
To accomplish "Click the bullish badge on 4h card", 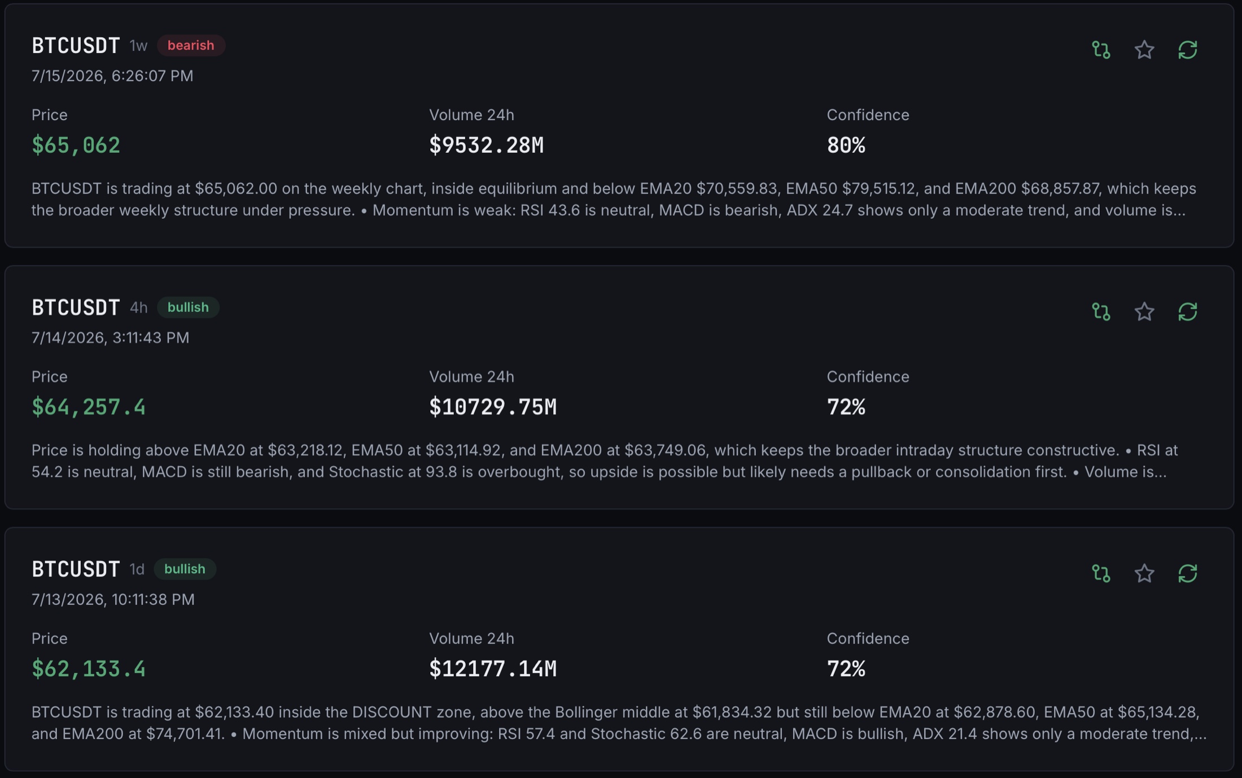I will tap(188, 307).
